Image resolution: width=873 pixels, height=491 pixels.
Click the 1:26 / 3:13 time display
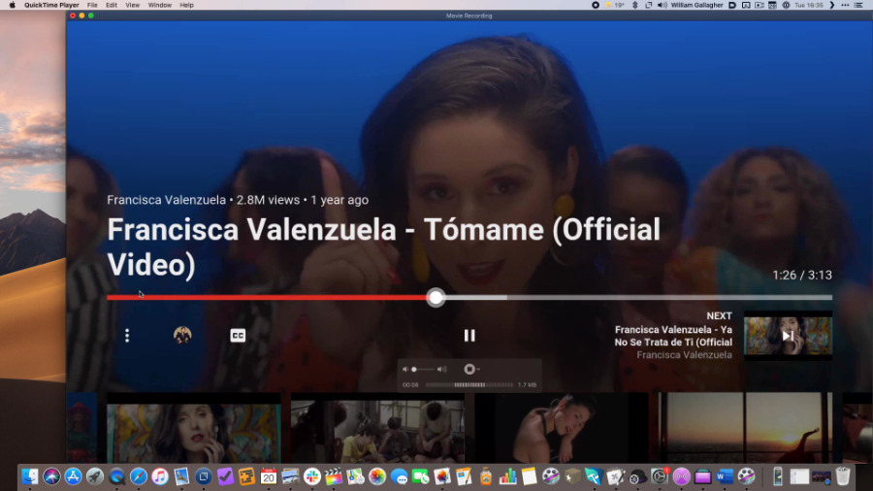tap(802, 275)
